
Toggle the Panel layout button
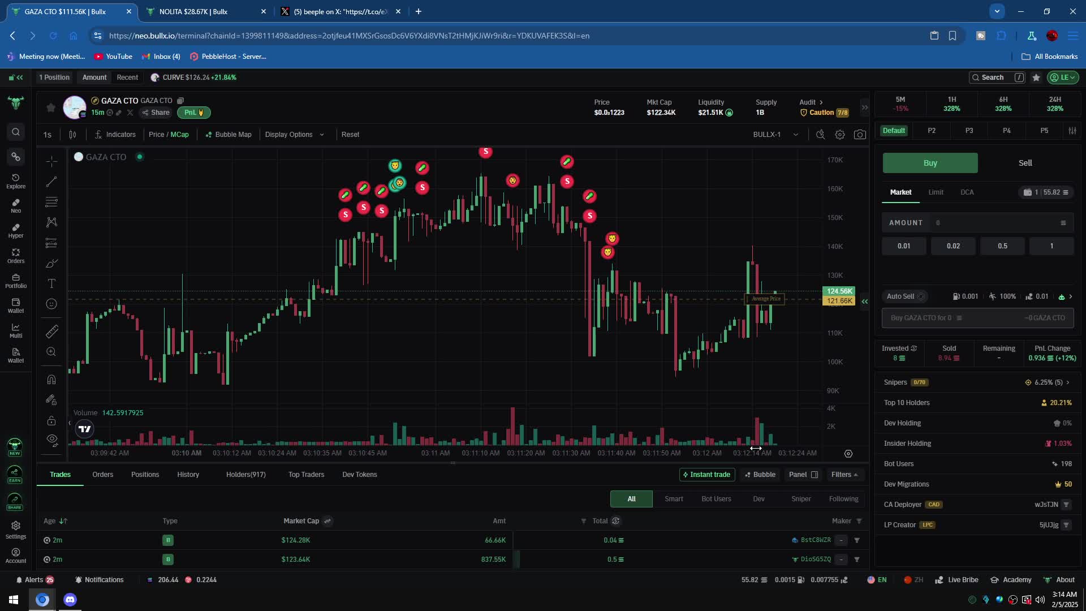[x=804, y=475]
